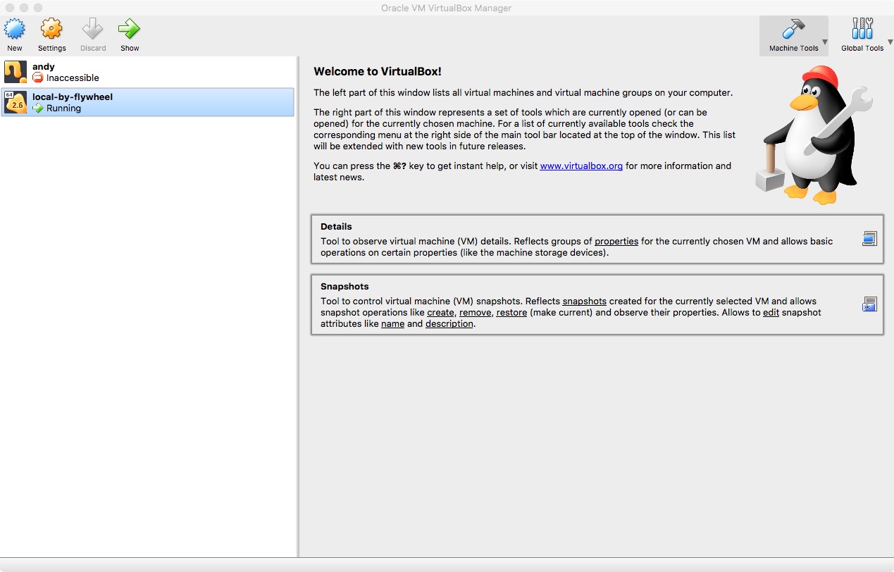Click the description link
894x572 pixels.
pyautogui.click(x=449, y=324)
